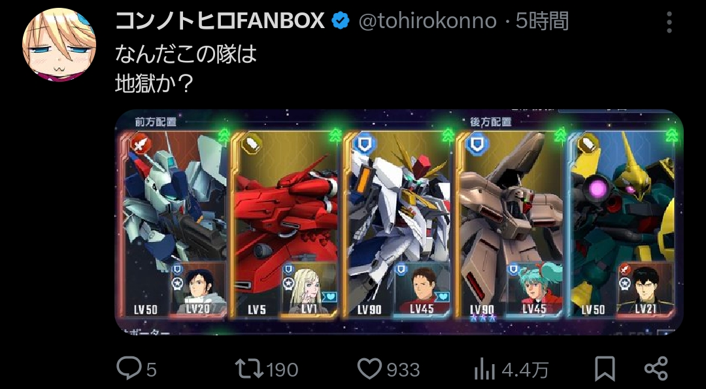Like the tweet with 933 hearts
The width and height of the screenshot is (706, 389).
(369, 369)
